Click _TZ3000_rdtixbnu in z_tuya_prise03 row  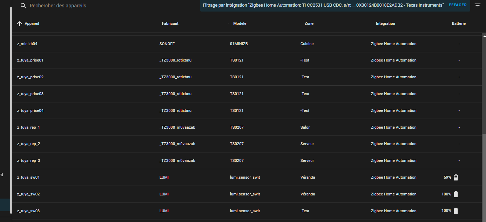click(175, 94)
